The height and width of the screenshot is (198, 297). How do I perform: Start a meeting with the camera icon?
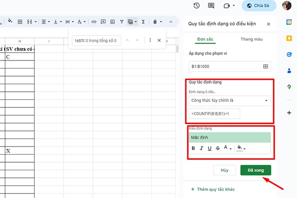pyautogui.click(x=227, y=6)
